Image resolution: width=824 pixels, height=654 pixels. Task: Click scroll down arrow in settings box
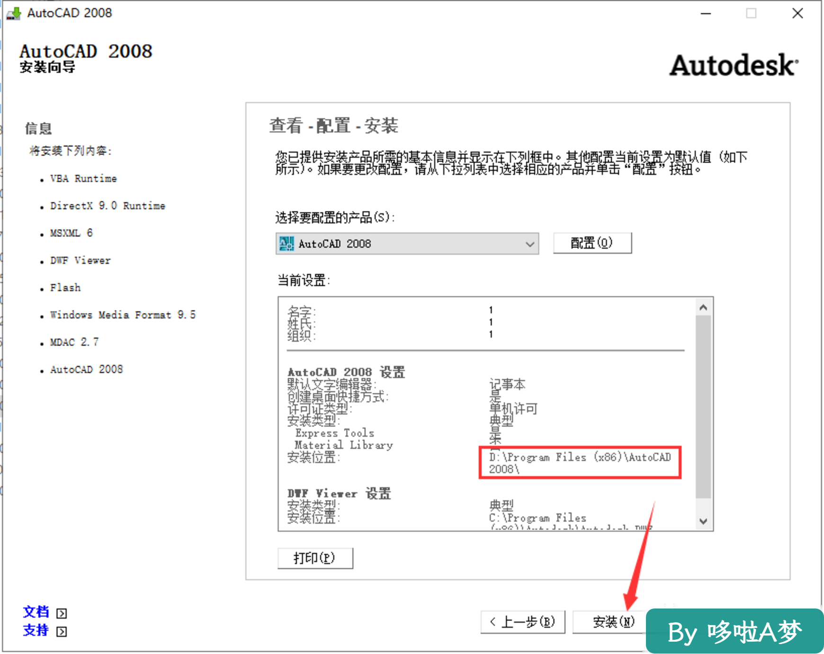703,521
